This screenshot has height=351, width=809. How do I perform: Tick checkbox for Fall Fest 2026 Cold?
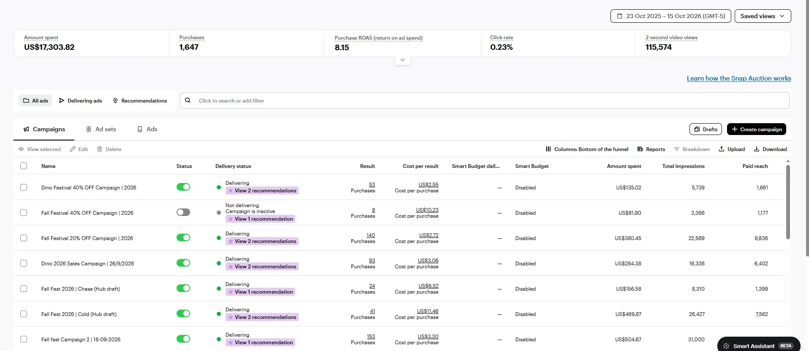(x=24, y=314)
